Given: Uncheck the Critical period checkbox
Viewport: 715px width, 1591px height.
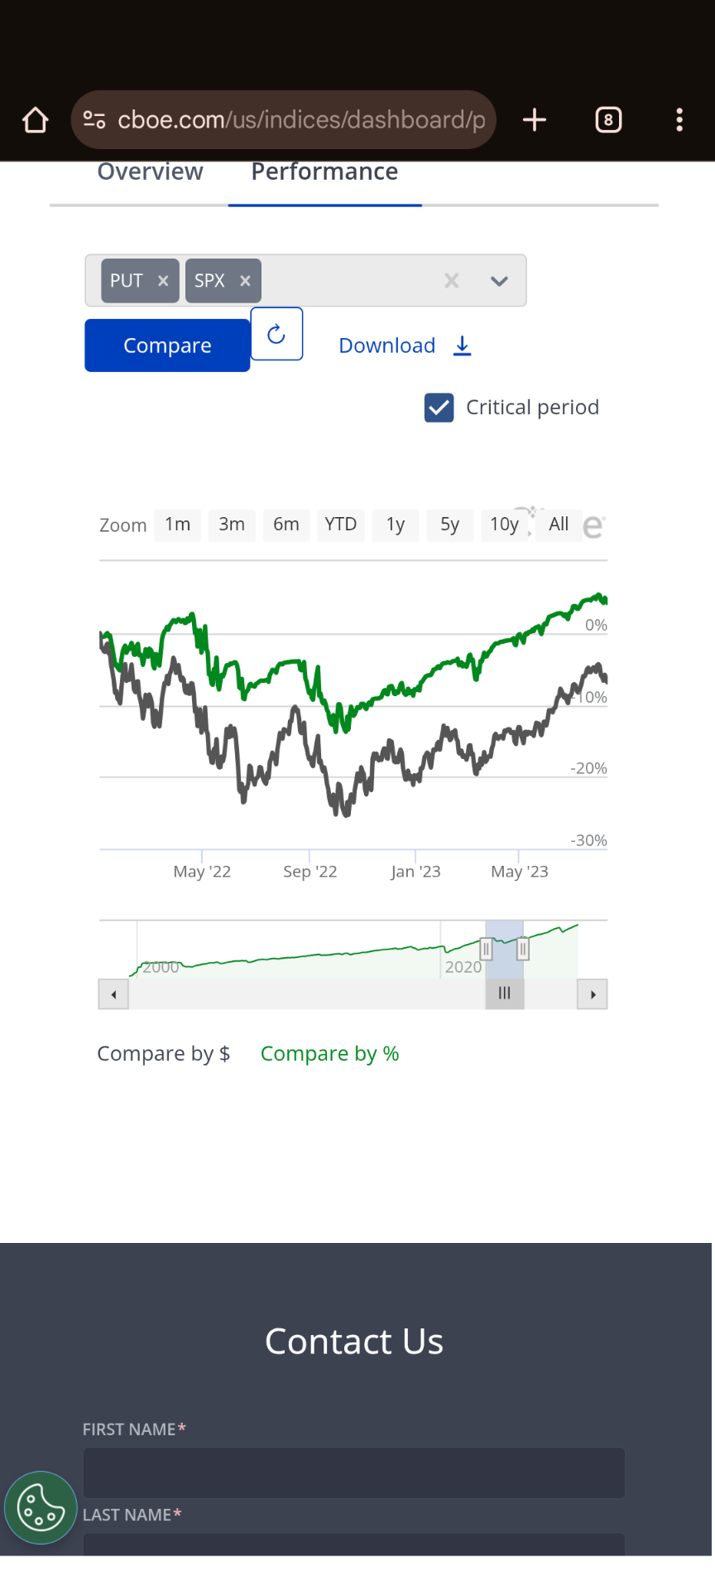Looking at the screenshot, I should coord(439,408).
